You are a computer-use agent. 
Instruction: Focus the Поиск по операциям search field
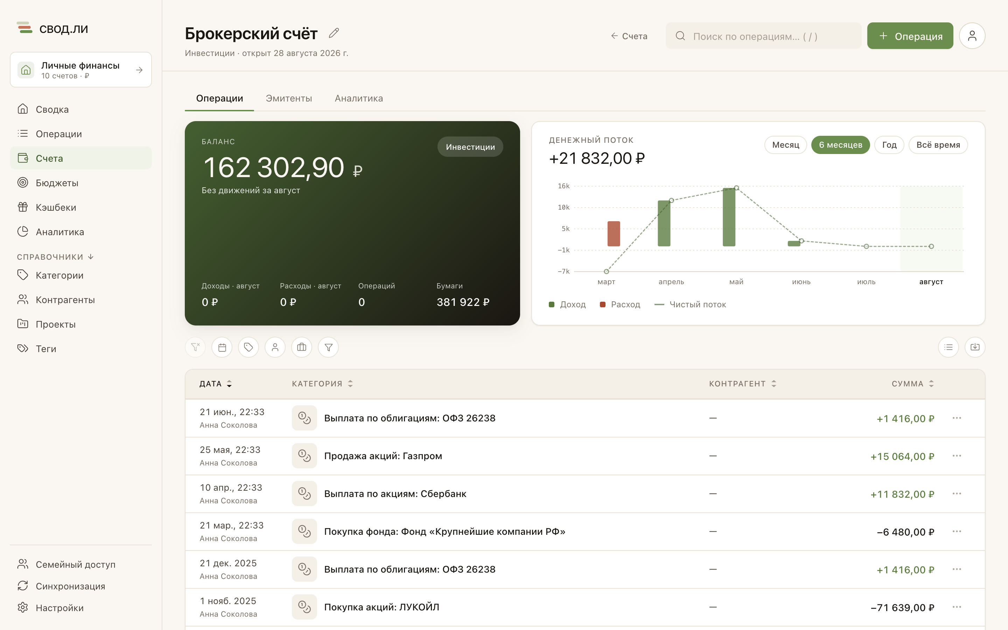coord(763,36)
